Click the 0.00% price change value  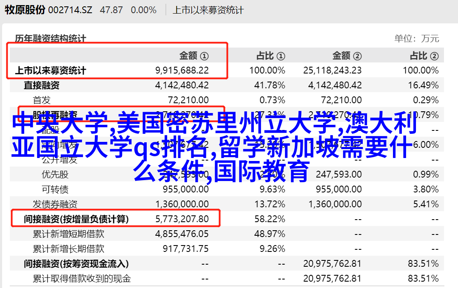tap(144, 10)
